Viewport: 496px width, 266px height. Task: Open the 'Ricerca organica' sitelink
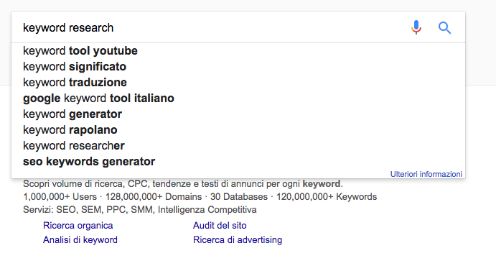(x=78, y=226)
